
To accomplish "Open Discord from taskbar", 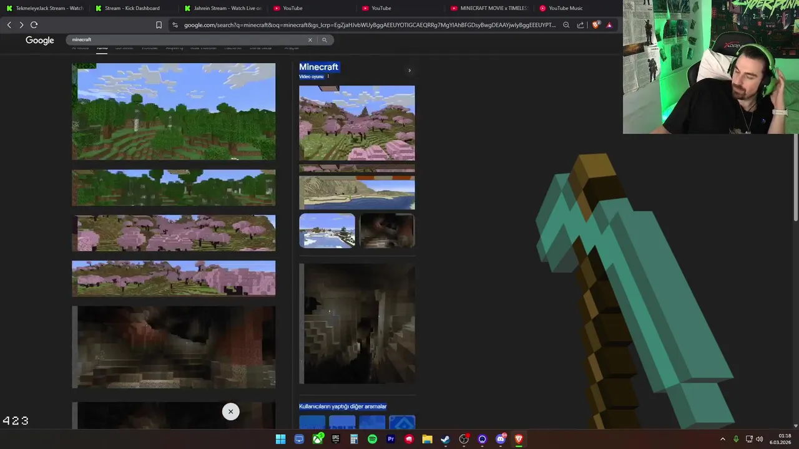I will pos(500,439).
